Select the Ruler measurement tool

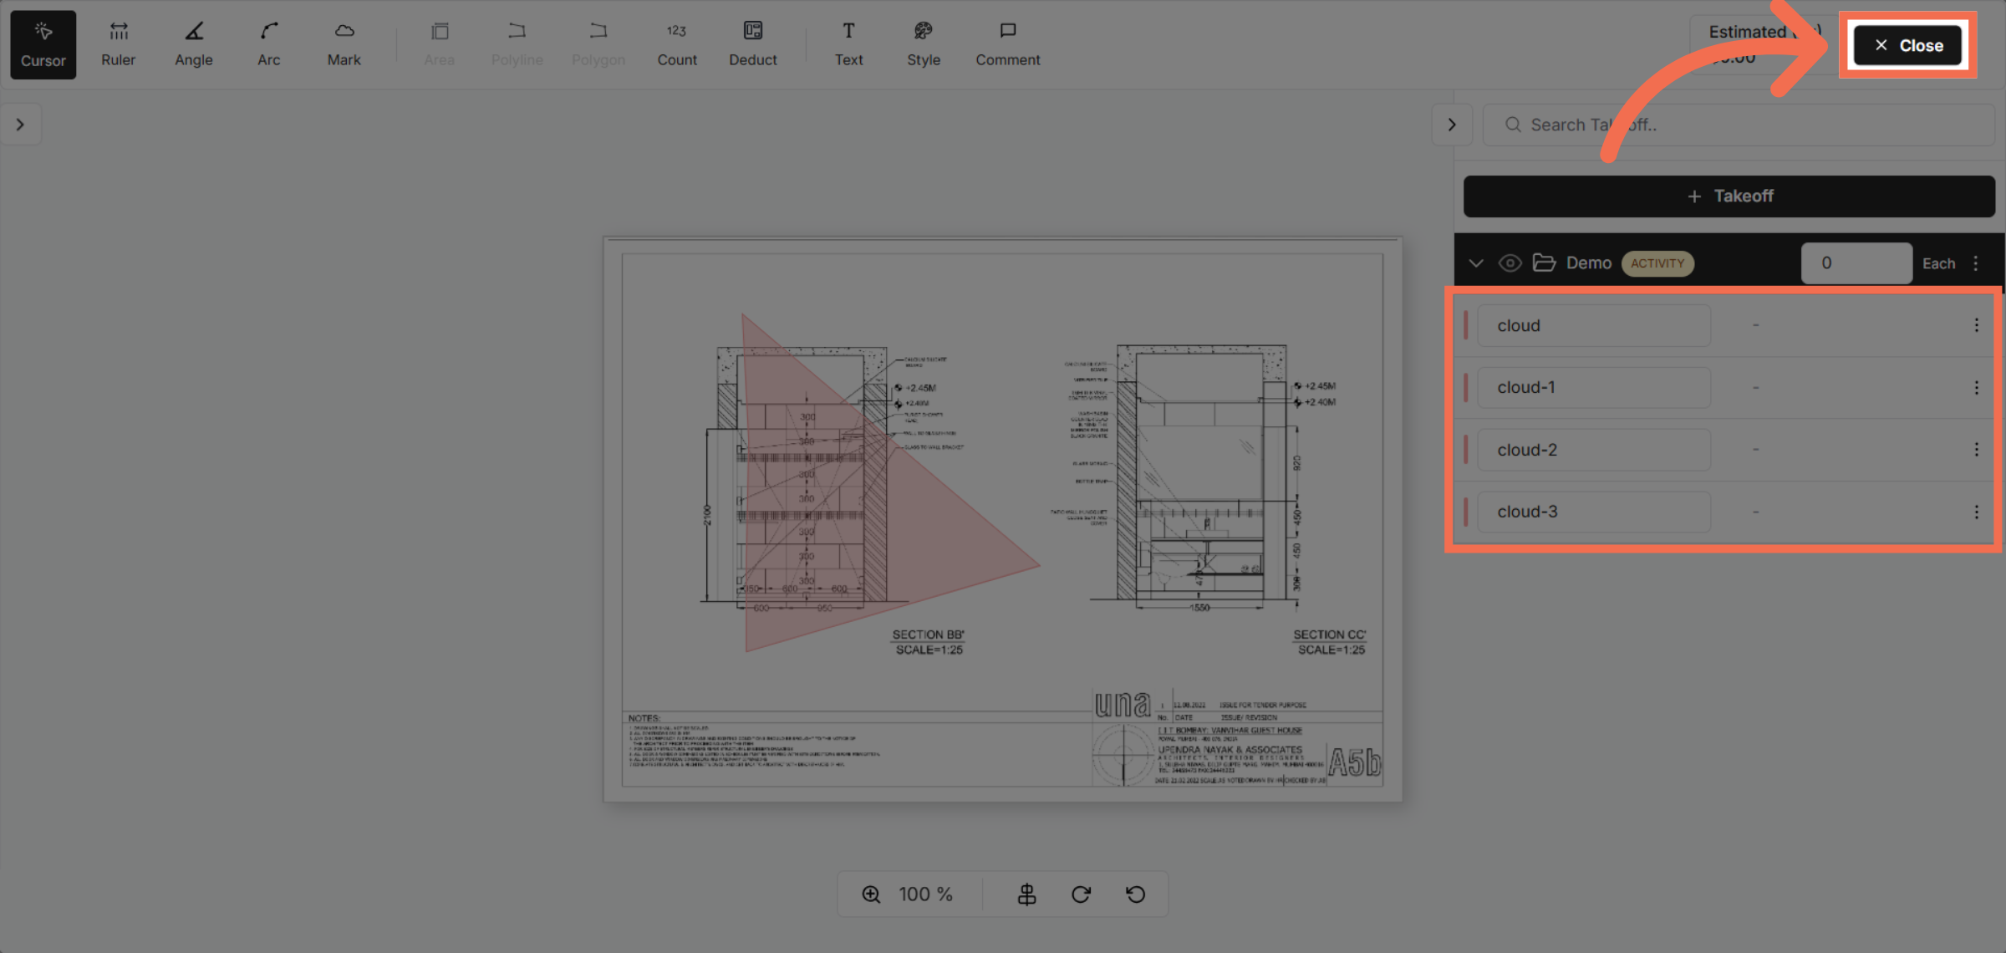click(x=118, y=43)
